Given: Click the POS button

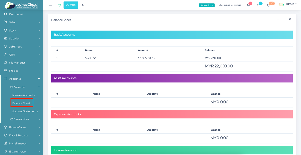Looking at the screenshot, I should [x=71, y=5].
